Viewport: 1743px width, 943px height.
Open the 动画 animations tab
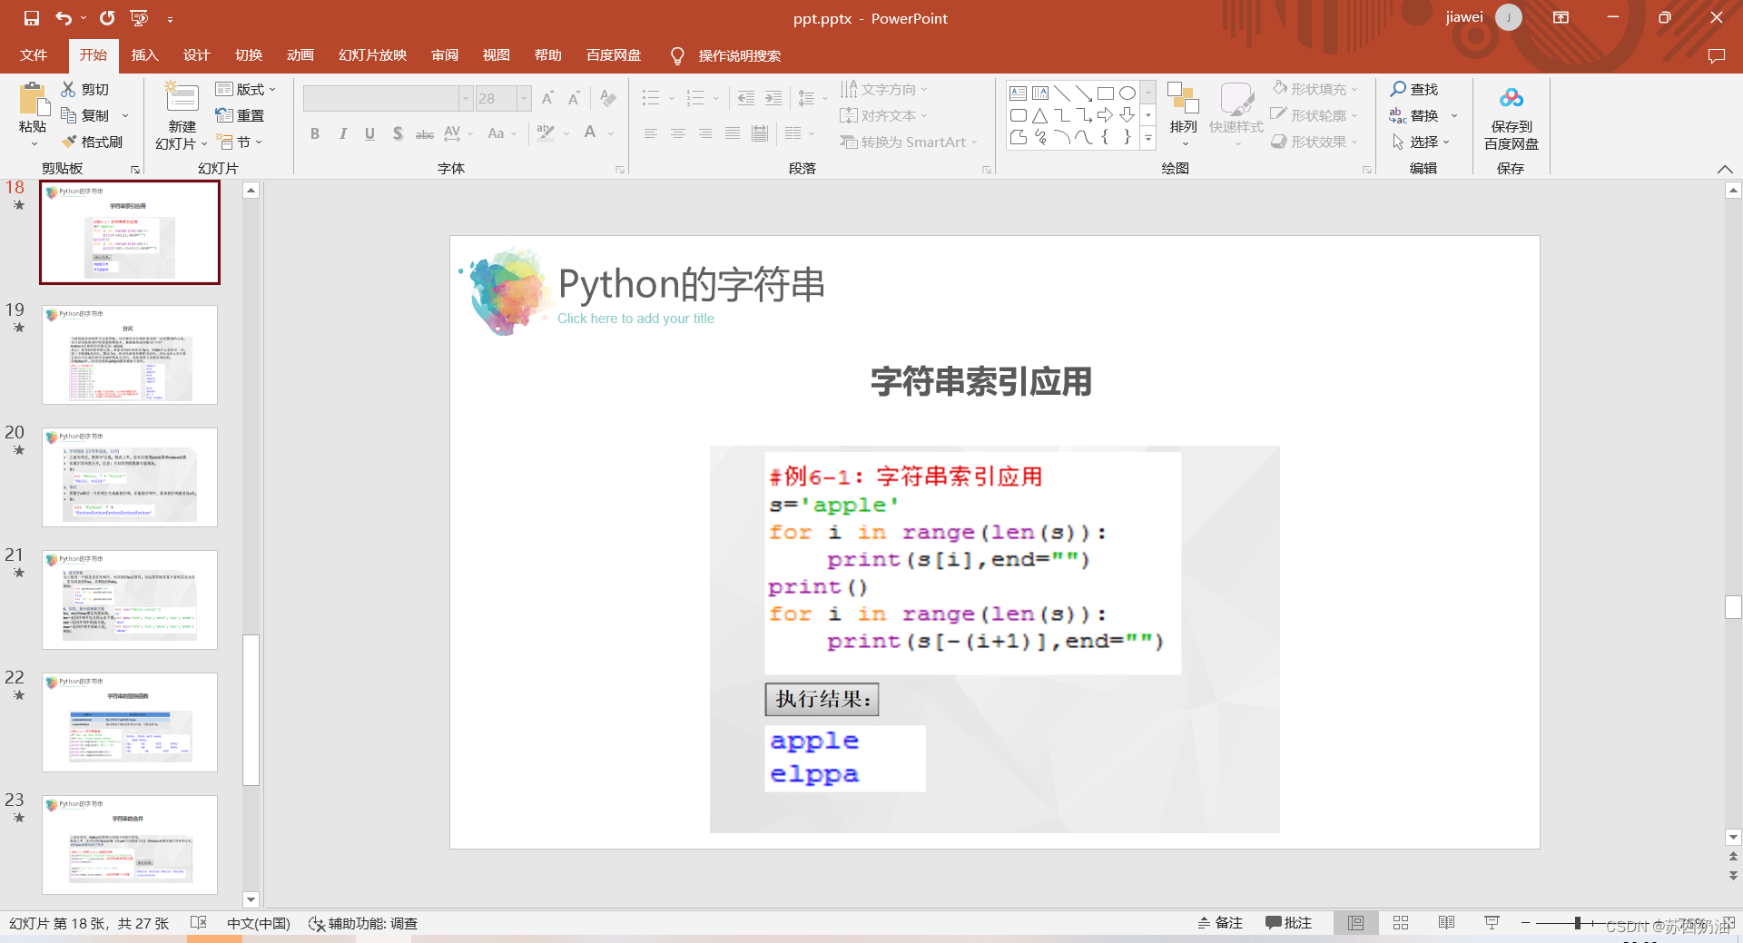tap(300, 55)
